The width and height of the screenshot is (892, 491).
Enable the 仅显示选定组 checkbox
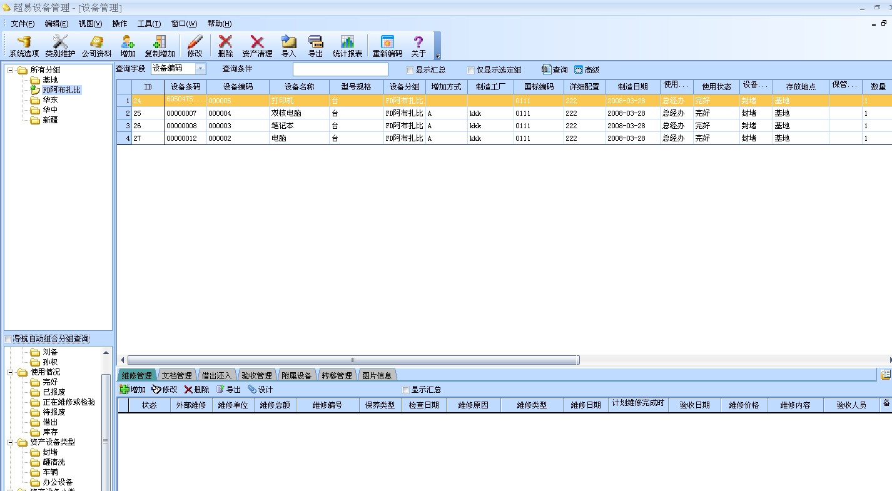471,70
